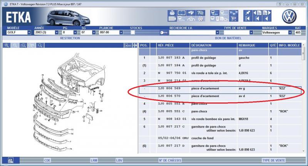Click the CDE button in bottom bar
The height and width of the screenshot is (166, 308).
47,160
